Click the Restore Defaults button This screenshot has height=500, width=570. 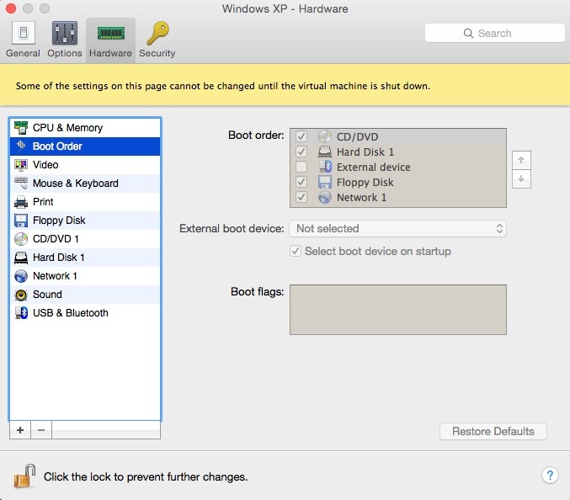coord(493,431)
